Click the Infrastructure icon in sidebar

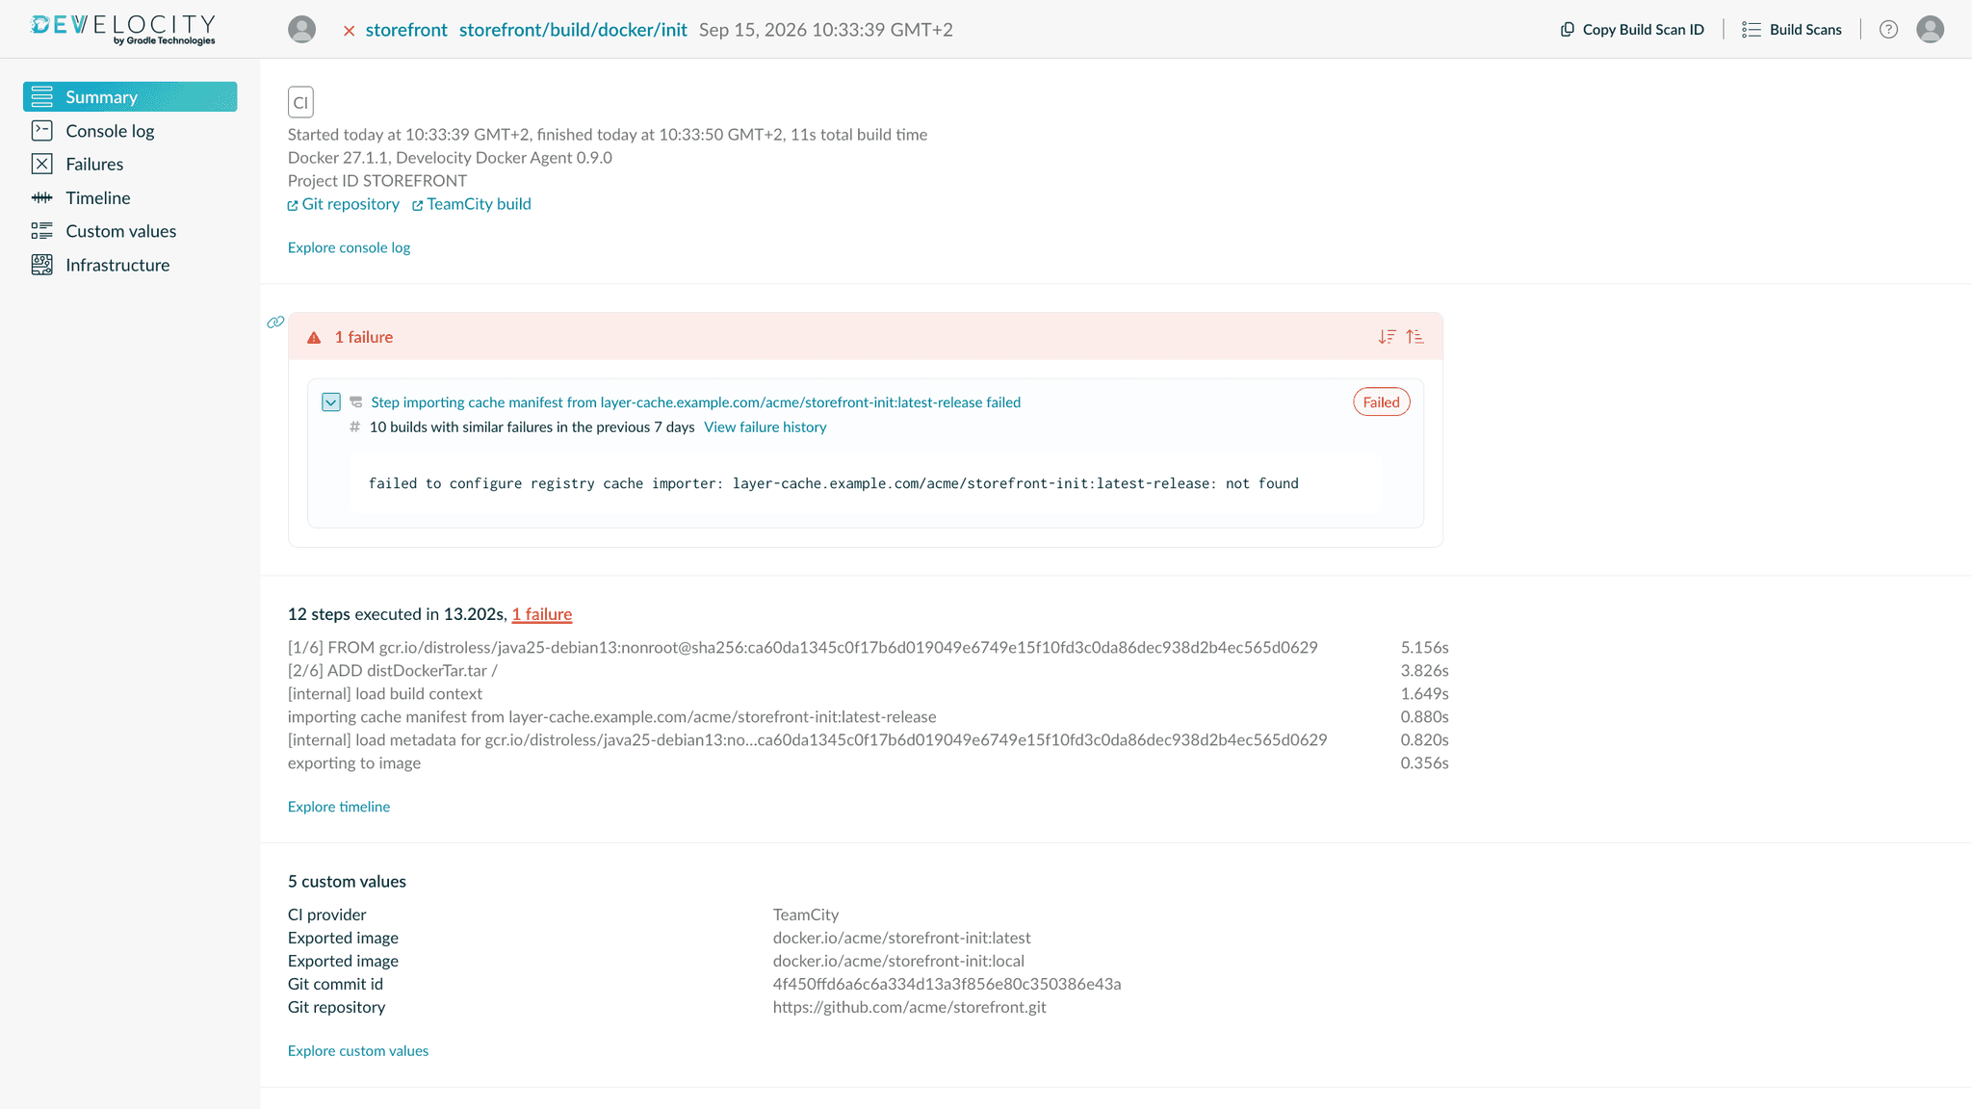(x=41, y=265)
